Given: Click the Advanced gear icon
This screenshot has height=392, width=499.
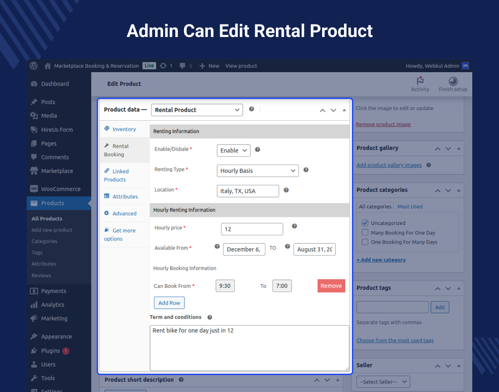Looking at the screenshot, I should click(x=107, y=213).
